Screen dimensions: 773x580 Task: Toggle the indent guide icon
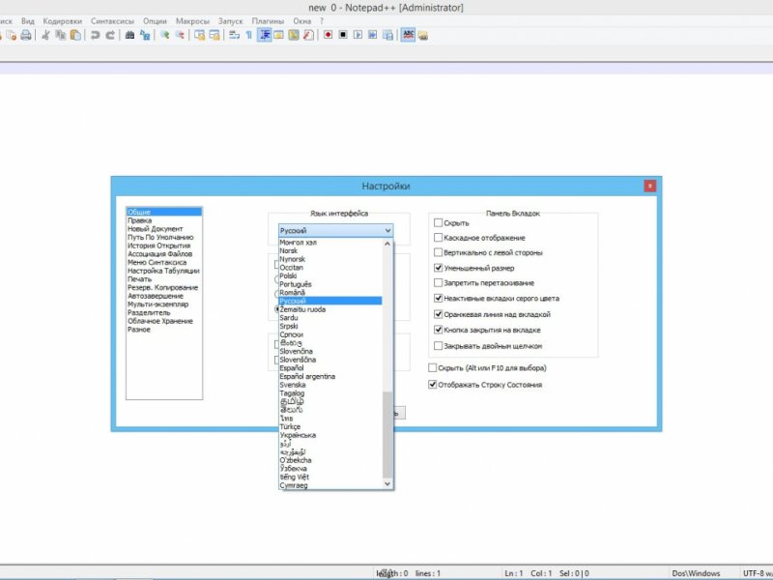click(x=265, y=35)
